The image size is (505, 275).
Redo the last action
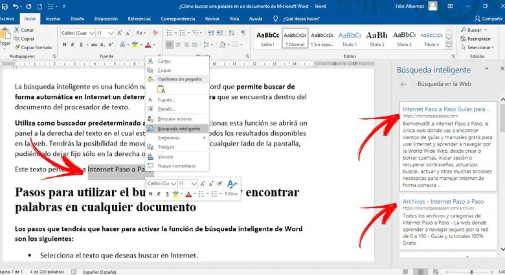[x=28, y=6]
